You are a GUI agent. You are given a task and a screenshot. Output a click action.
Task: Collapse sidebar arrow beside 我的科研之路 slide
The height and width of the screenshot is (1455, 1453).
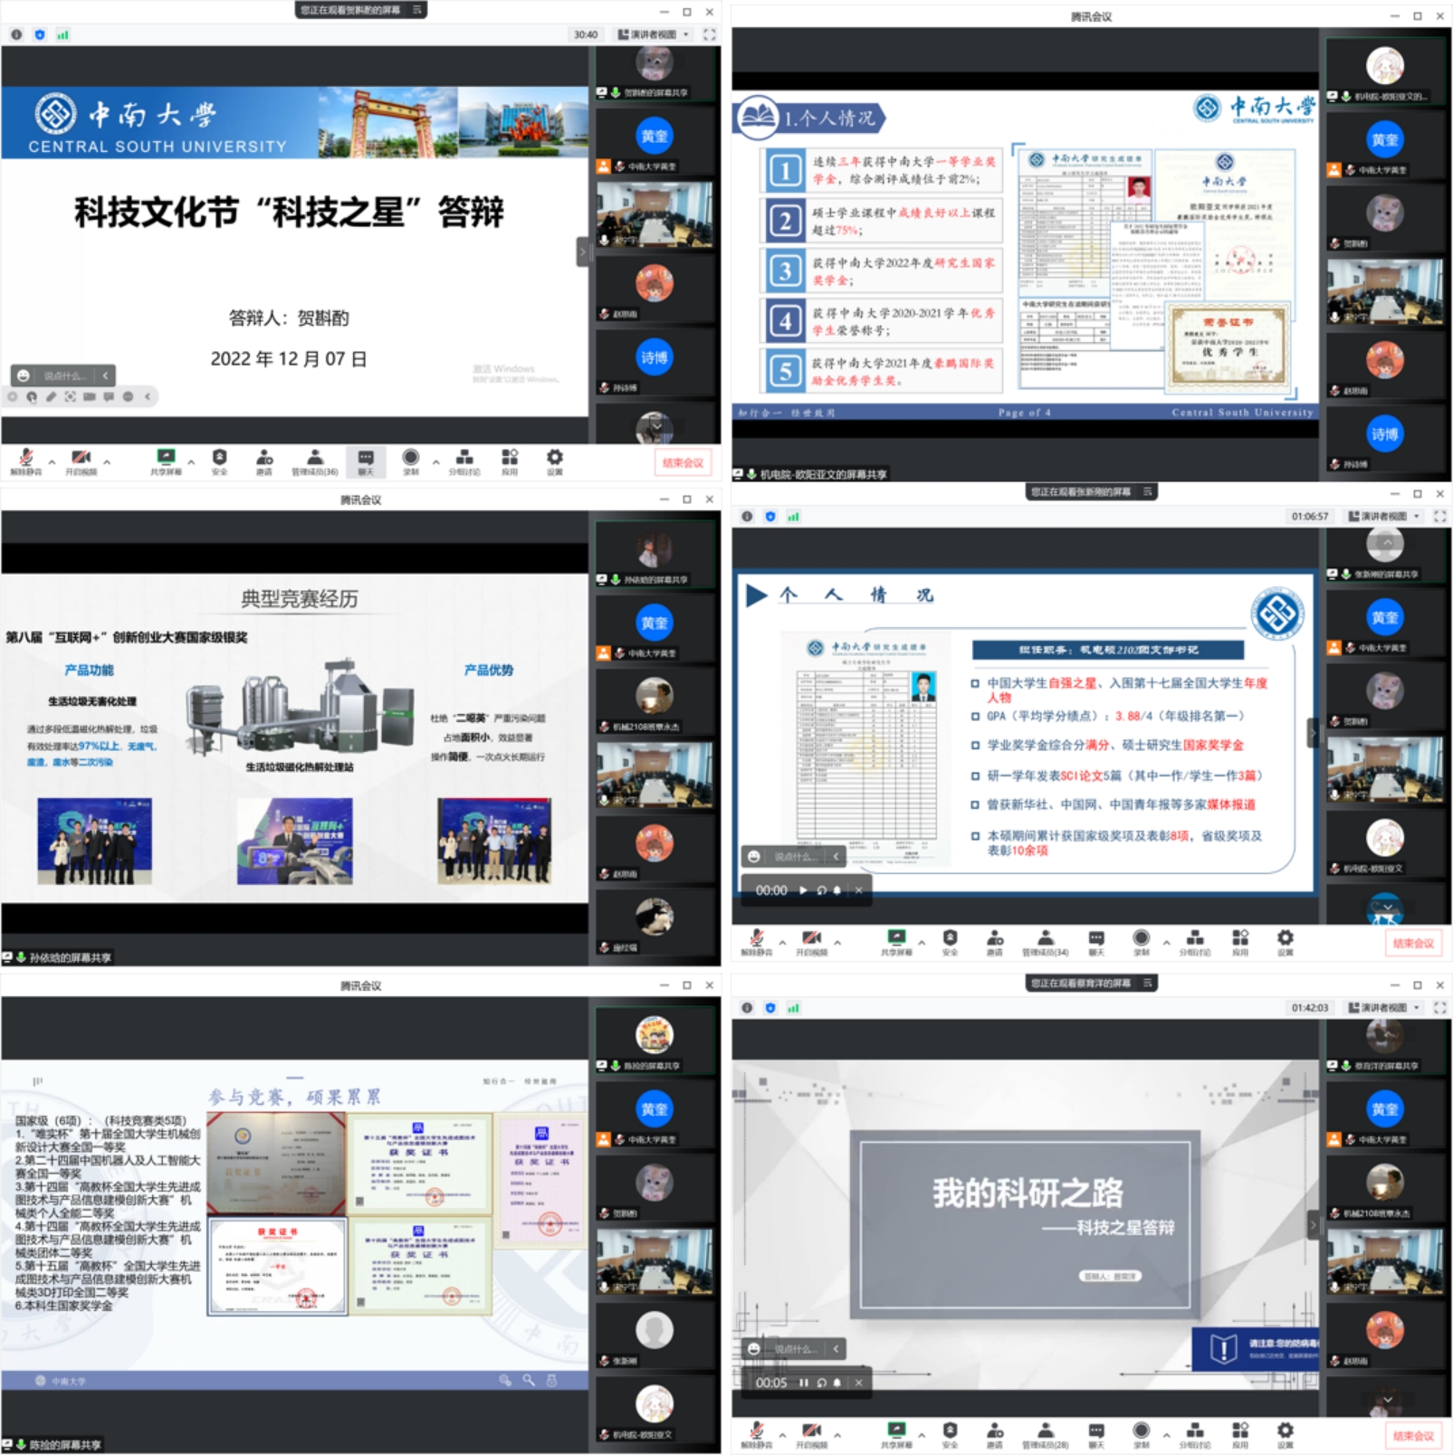(1313, 1225)
